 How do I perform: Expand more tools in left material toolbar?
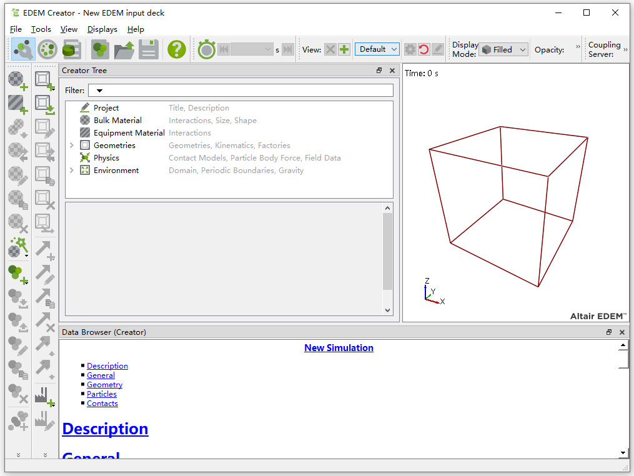pyautogui.click(x=18, y=455)
